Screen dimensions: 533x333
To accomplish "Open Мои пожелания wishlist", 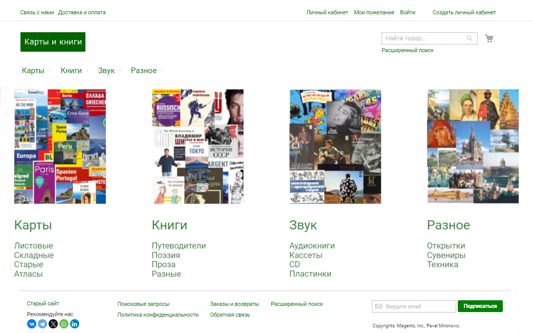I will tap(374, 12).
